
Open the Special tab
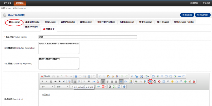(146, 22)
